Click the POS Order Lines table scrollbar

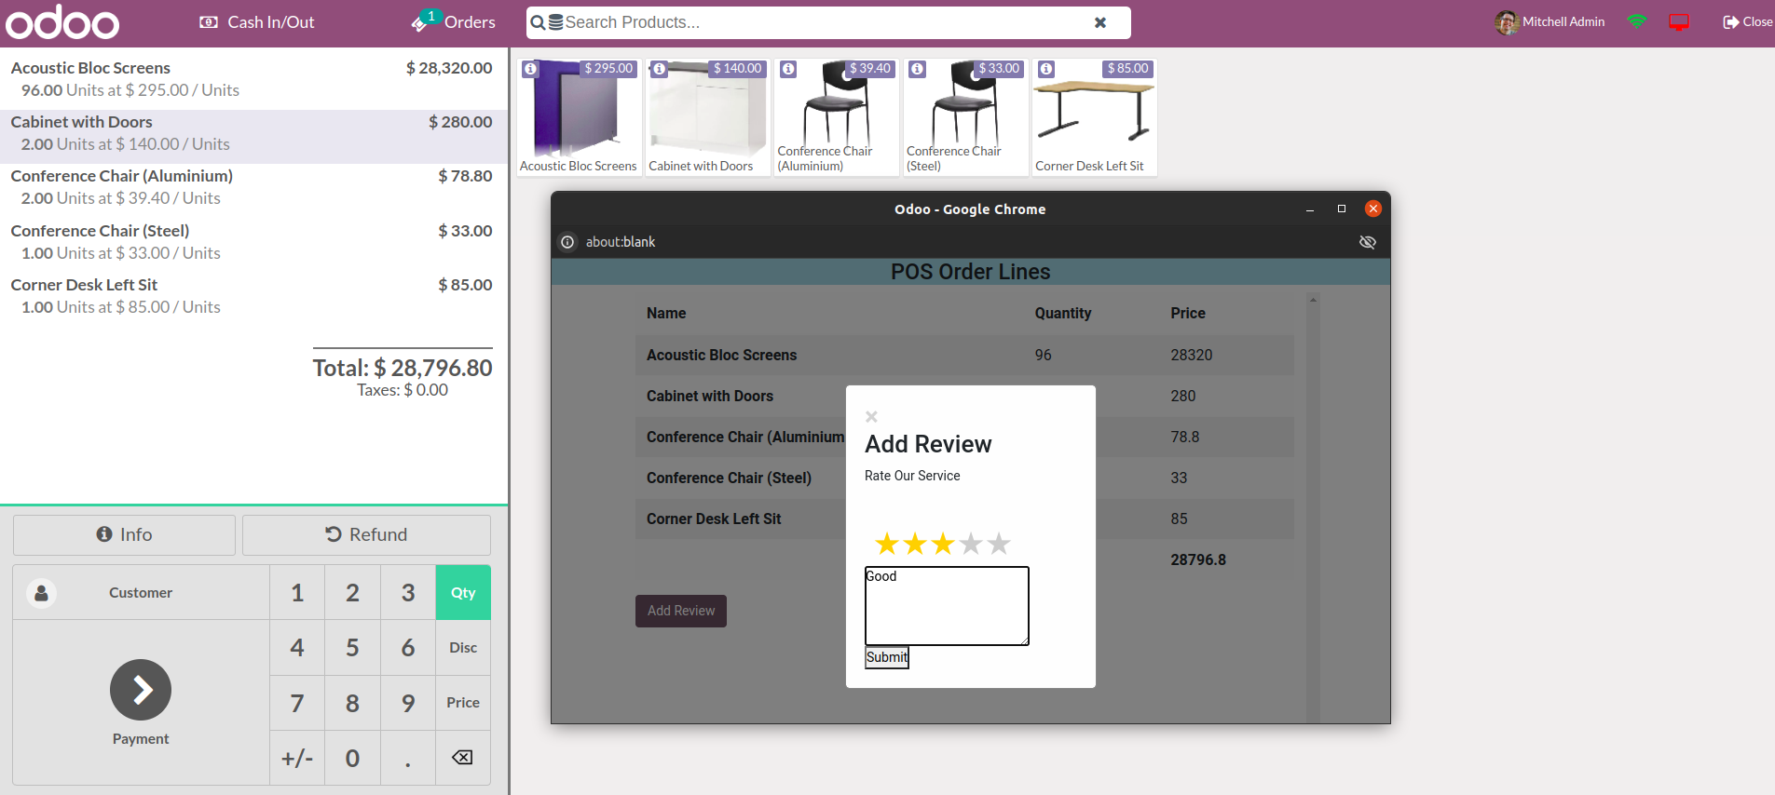(x=1313, y=507)
